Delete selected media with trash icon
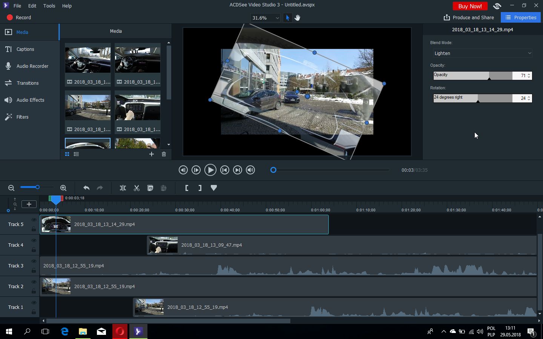Viewport: 543px width, 339px height. pos(164,154)
